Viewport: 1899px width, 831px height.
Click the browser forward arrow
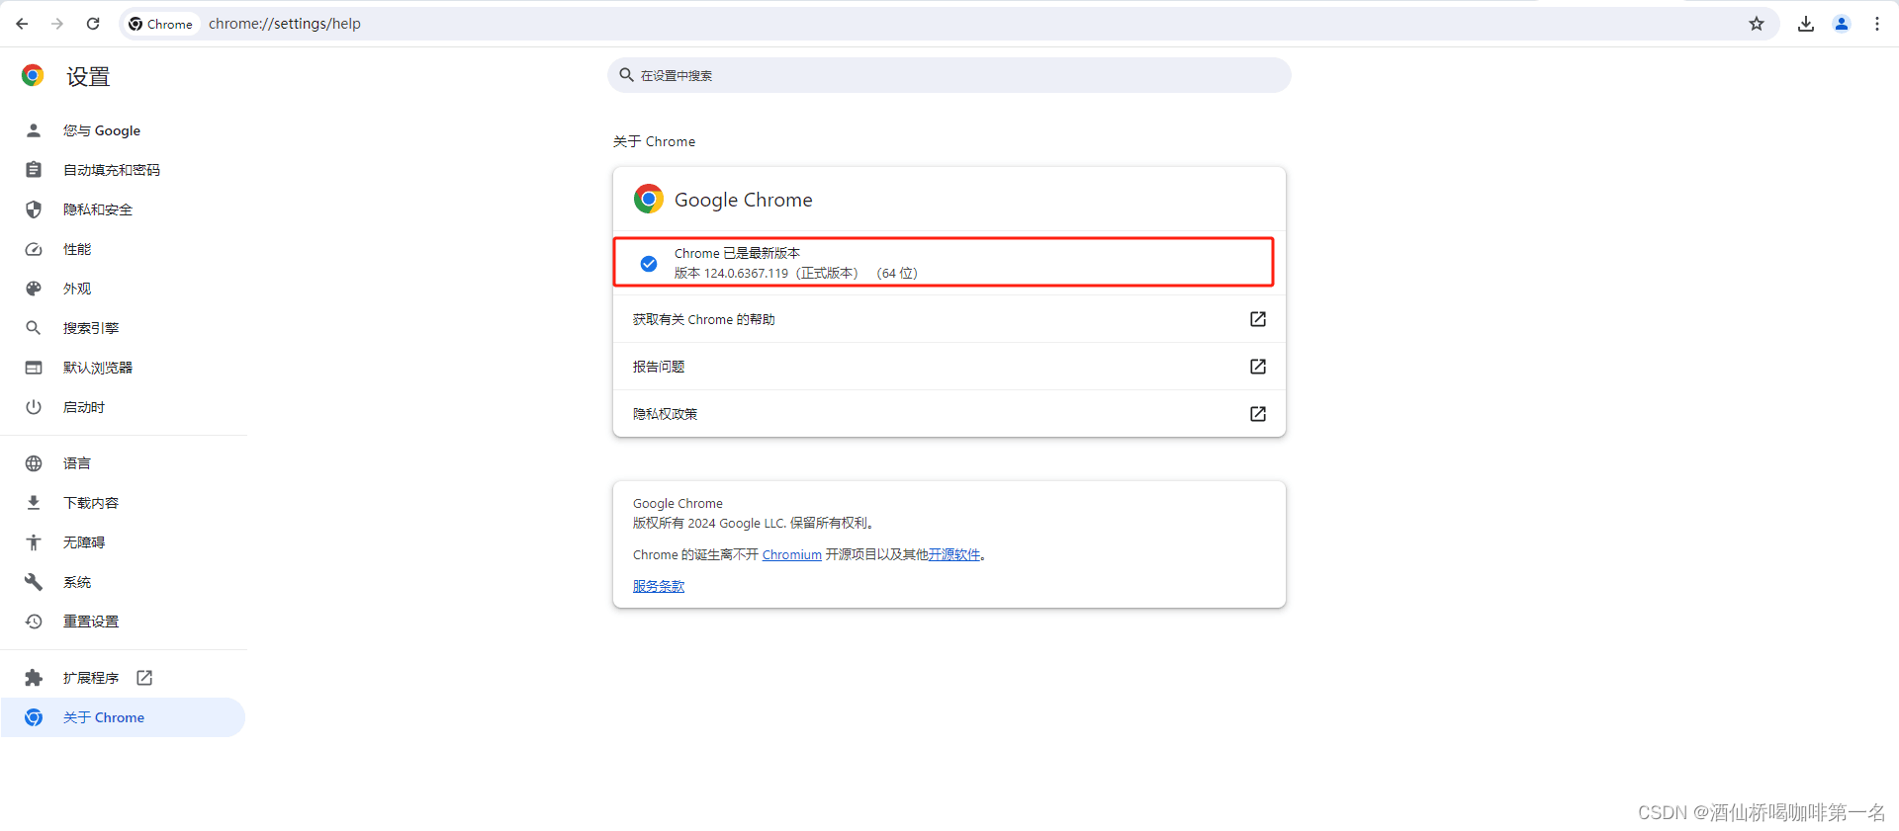coord(57,24)
